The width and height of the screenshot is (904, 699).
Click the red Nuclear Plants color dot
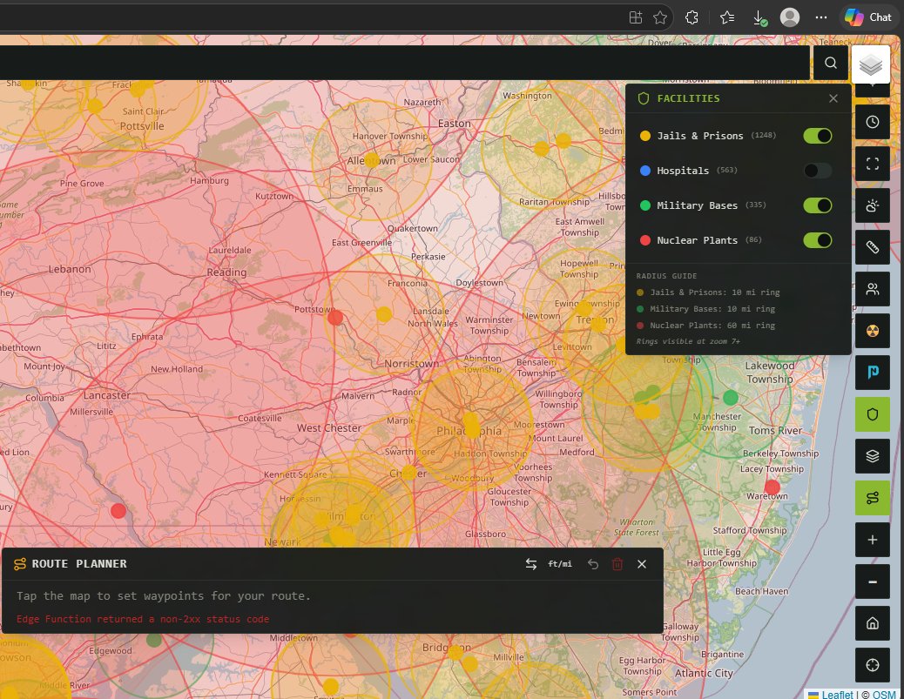click(645, 240)
